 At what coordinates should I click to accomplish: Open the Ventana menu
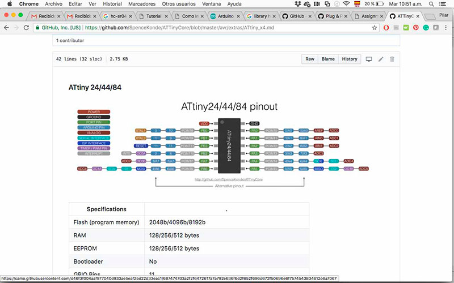tap(211, 4)
